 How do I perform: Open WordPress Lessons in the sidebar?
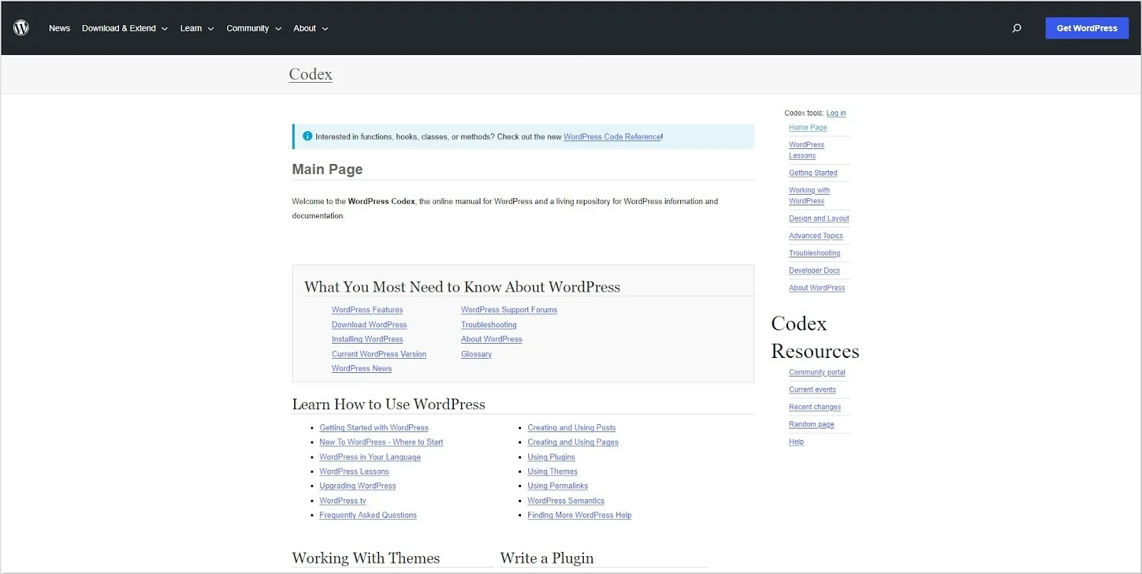point(807,150)
